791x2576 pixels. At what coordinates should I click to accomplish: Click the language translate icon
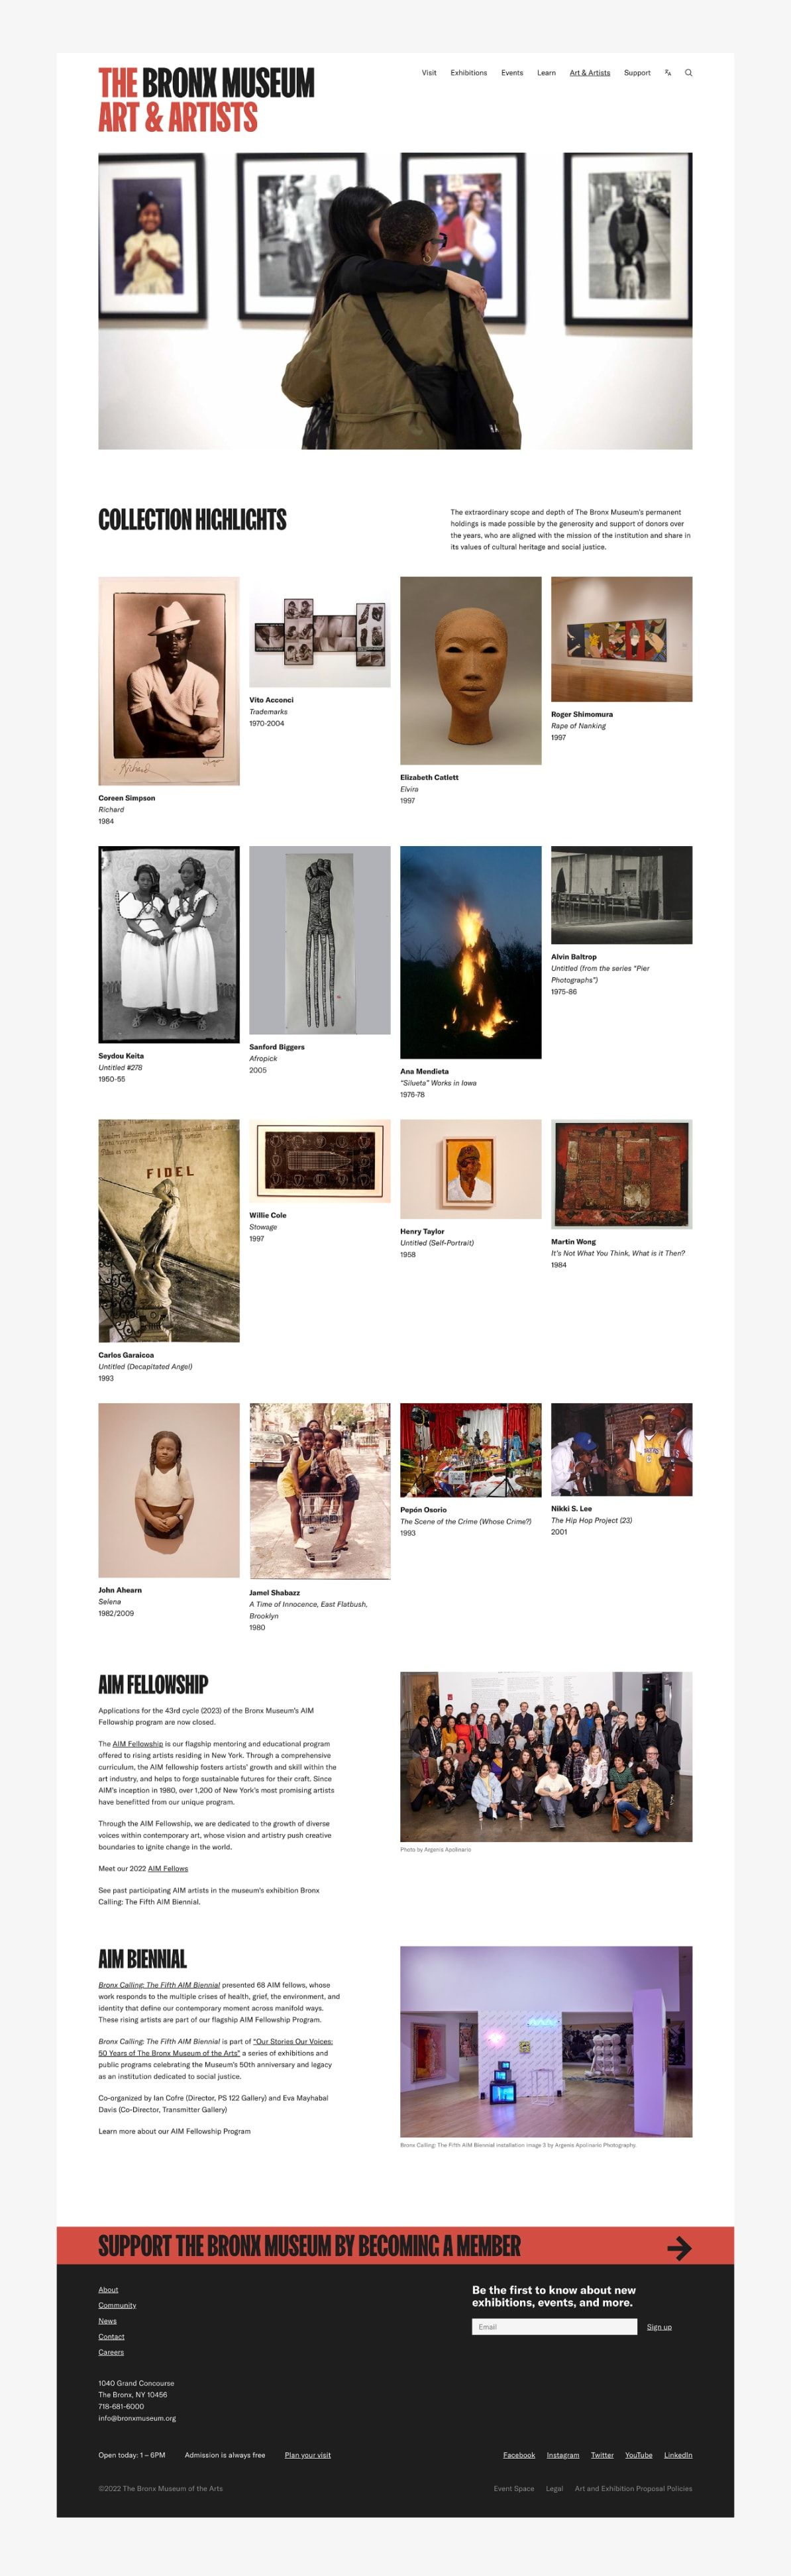click(668, 73)
